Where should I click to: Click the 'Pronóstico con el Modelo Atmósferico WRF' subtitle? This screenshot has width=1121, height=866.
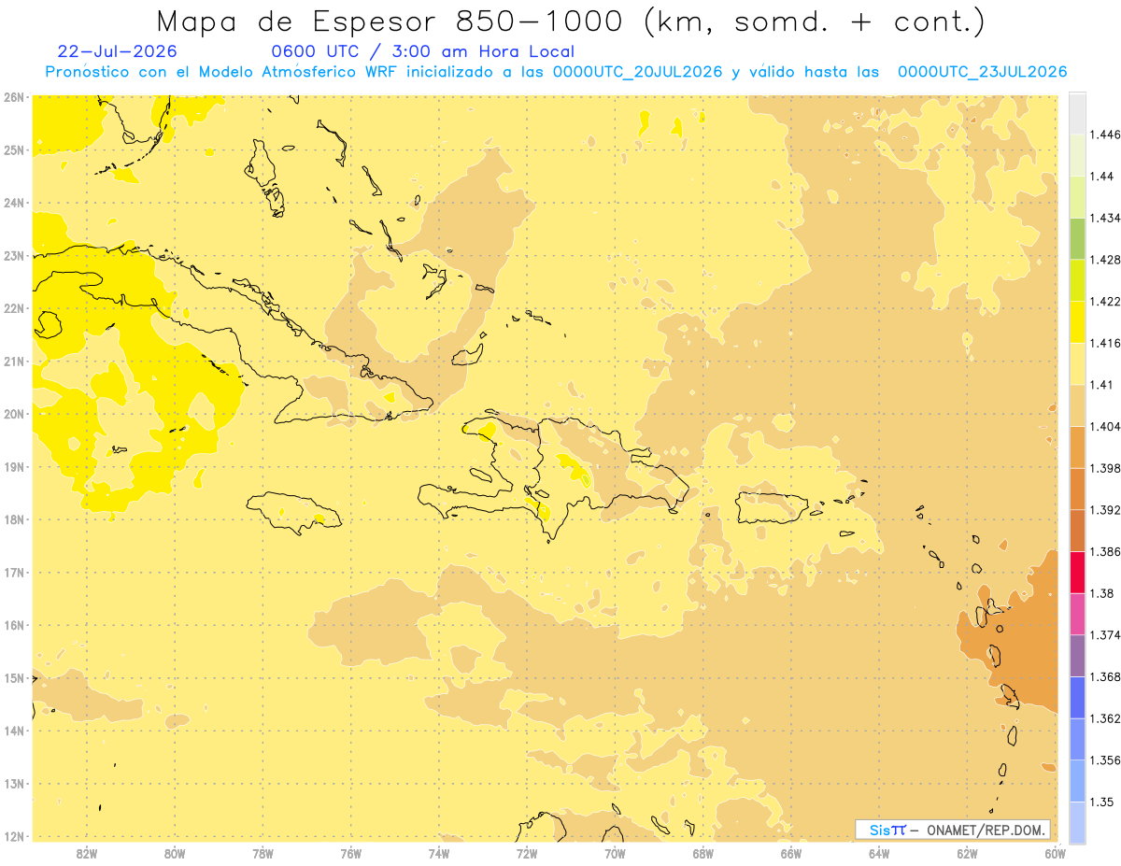223,72
